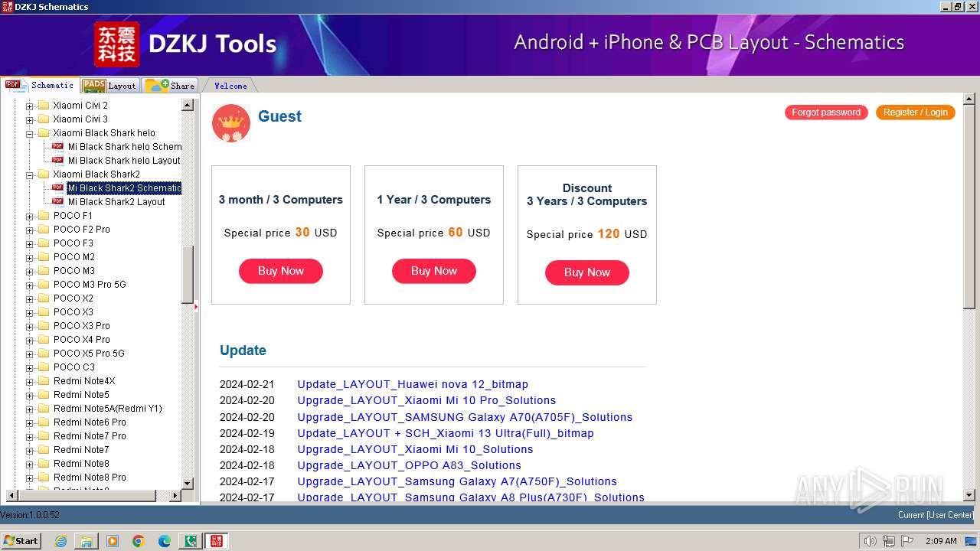Buy Now for 3 month plan
This screenshot has height=551, width=980.
(281, 271)
